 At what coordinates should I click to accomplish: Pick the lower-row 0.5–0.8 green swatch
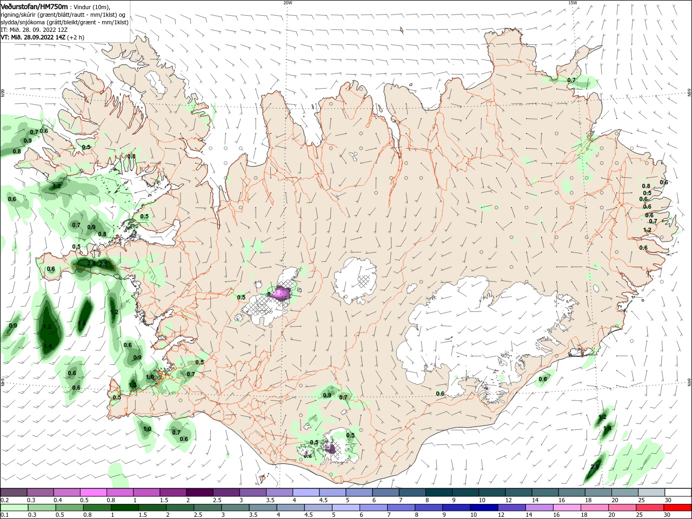pyautogui.click(x=69, y=508)
